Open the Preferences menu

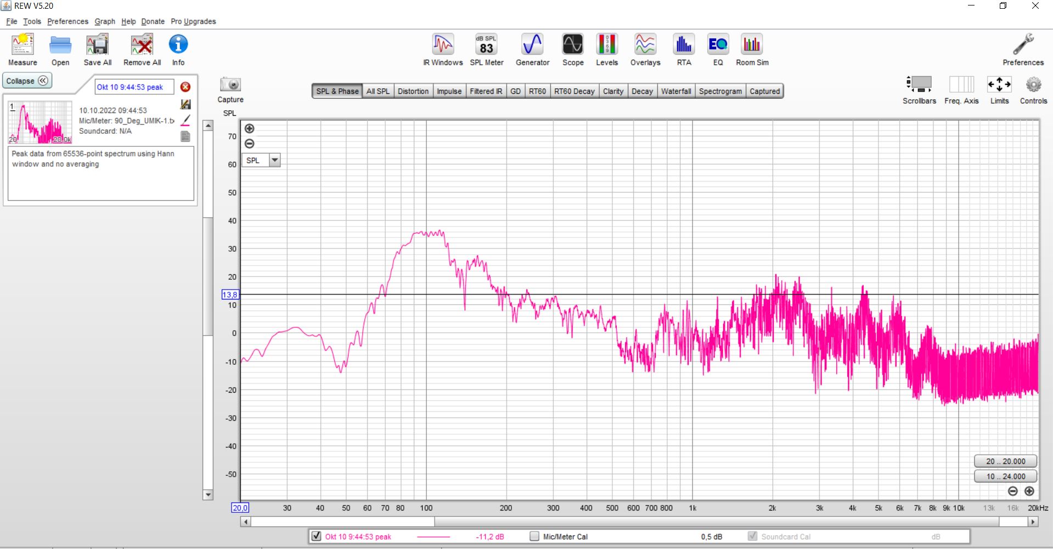pos(67,21)
